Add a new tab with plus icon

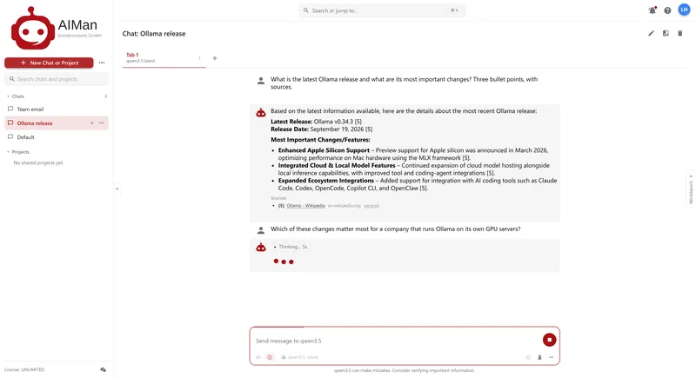[215, 58]
